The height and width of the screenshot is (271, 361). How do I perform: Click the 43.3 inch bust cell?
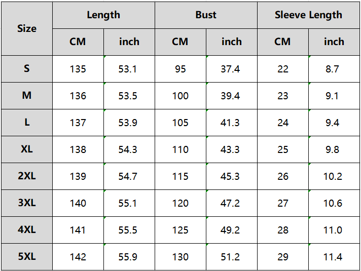coord(230,149)
